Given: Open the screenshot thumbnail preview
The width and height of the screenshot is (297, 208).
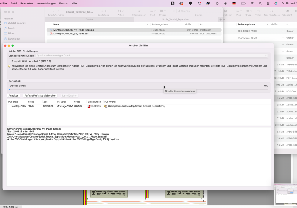Looking at the screenshot, I should click(x=285, y=194).
